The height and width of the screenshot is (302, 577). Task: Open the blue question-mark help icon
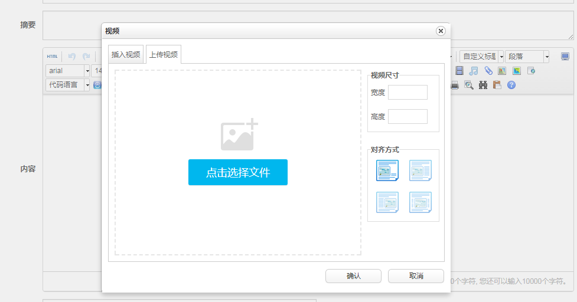(x=511, y=86)
